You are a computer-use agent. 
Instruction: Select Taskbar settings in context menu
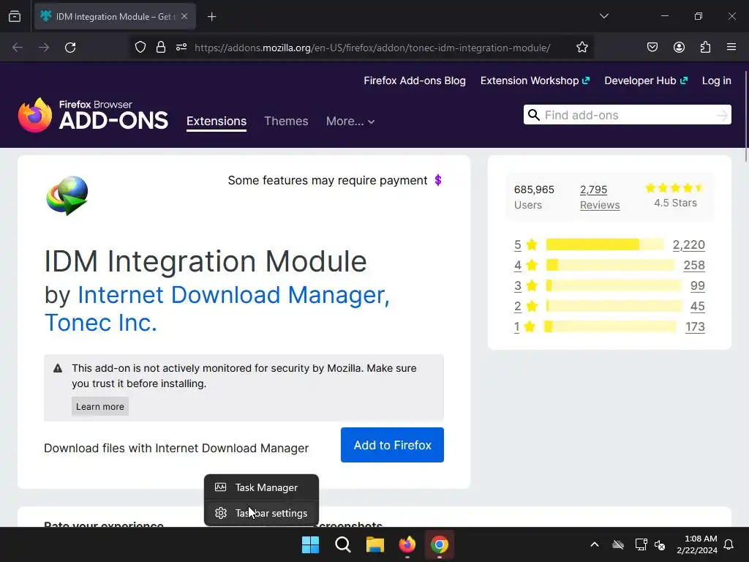[261, 513]
